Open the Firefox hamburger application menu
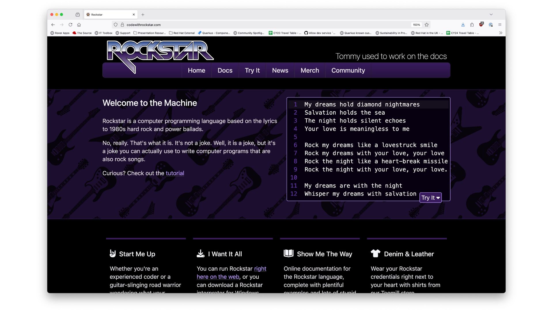The image size is (553, 311). (500, 25)
